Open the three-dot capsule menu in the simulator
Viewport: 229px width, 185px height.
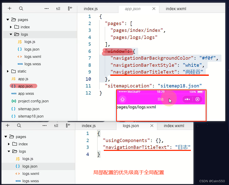point(187,99)
